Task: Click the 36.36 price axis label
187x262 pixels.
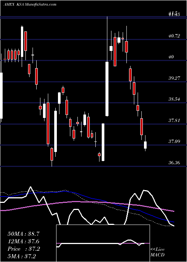Action: [174, 162]
